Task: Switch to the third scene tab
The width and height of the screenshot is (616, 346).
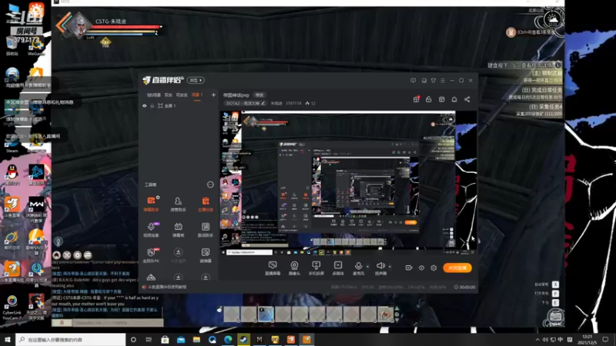Action: 182,95
